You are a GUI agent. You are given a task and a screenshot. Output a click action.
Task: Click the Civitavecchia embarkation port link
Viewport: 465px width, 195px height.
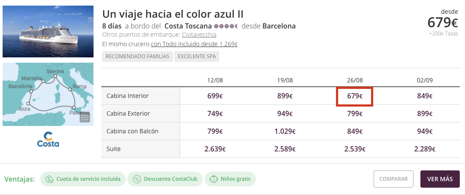[x=199, y=35]
